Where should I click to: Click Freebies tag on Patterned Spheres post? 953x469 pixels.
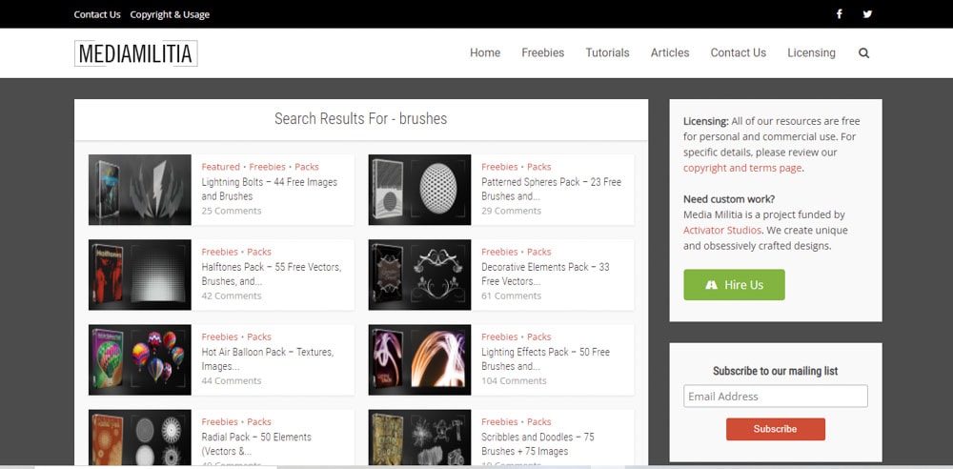499,167
